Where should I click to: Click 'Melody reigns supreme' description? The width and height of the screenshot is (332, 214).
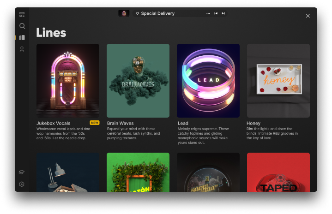pos(203,136)
